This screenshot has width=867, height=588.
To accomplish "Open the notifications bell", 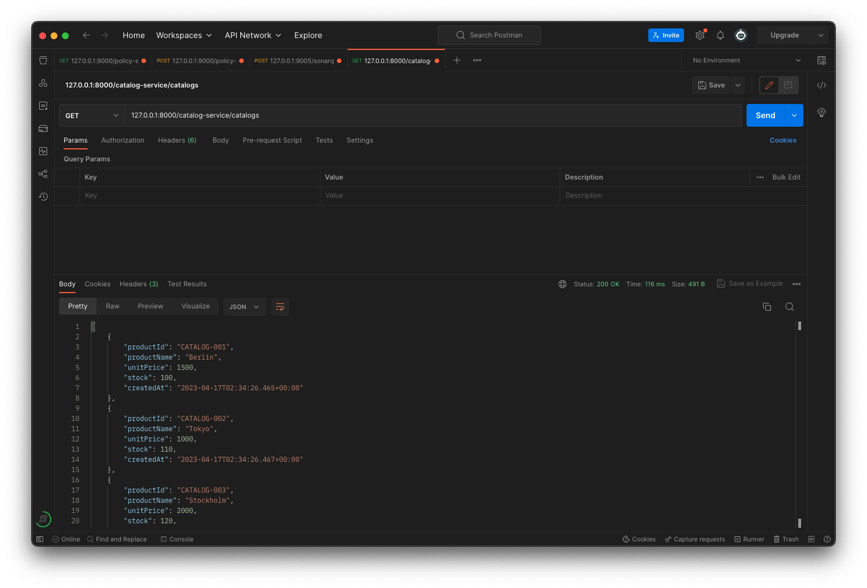I will click(720, 35).
